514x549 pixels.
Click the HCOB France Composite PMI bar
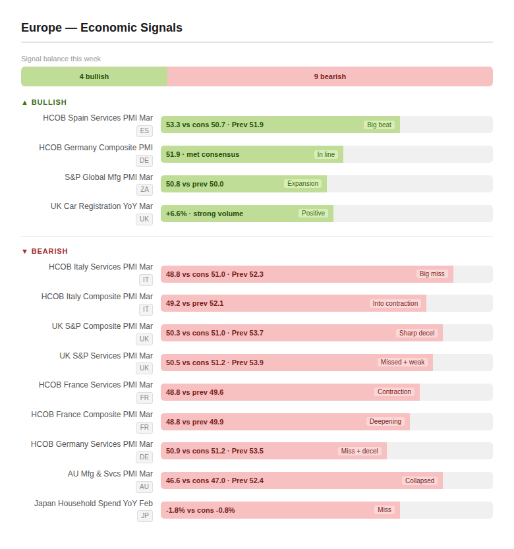click(285, 422)
